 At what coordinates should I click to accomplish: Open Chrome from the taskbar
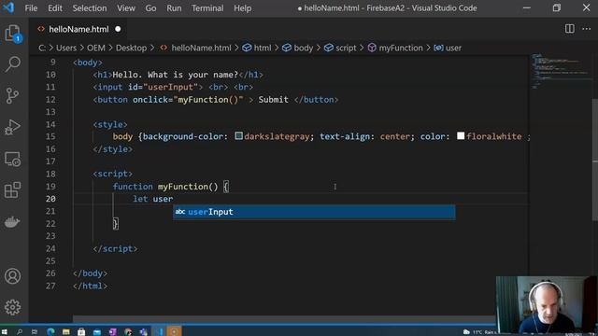(128, 332)
